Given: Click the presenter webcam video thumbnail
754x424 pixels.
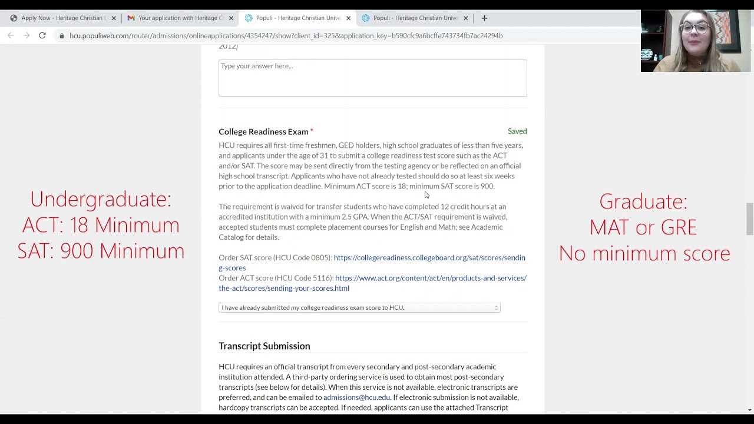Looking at the screenshot, I should point(695,41).
